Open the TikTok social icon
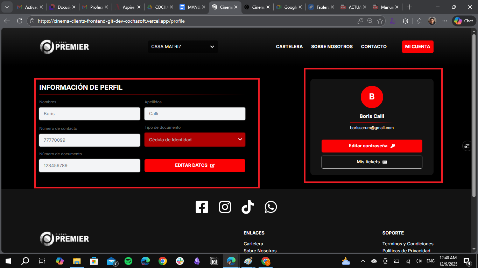 point(248,207)
